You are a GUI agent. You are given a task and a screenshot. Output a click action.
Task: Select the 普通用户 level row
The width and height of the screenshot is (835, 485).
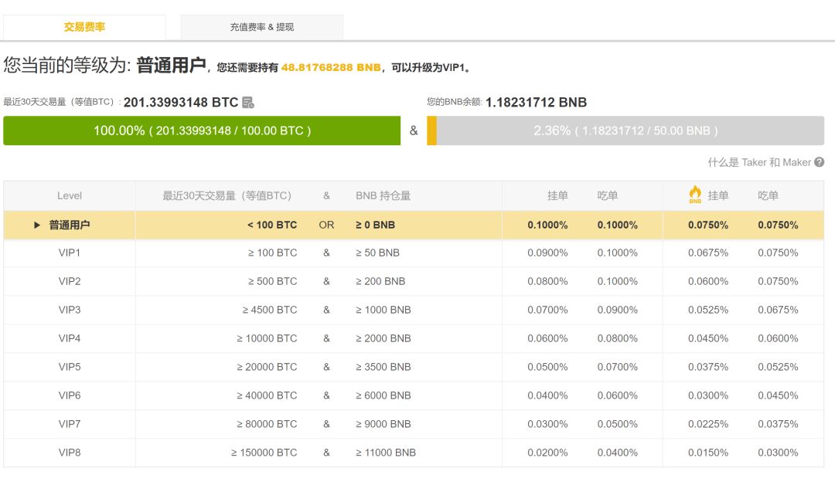tap(414, 225)
